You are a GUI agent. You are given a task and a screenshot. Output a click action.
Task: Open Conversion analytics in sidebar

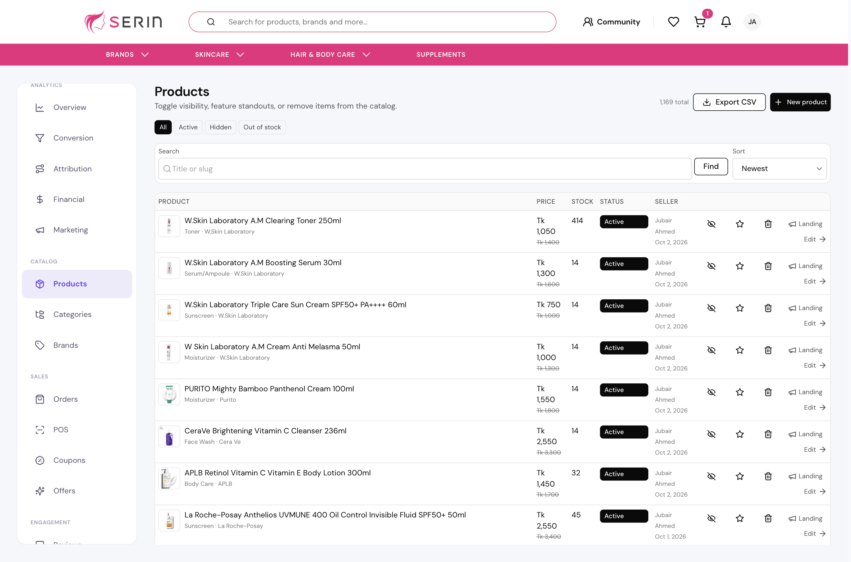[77, 138]
